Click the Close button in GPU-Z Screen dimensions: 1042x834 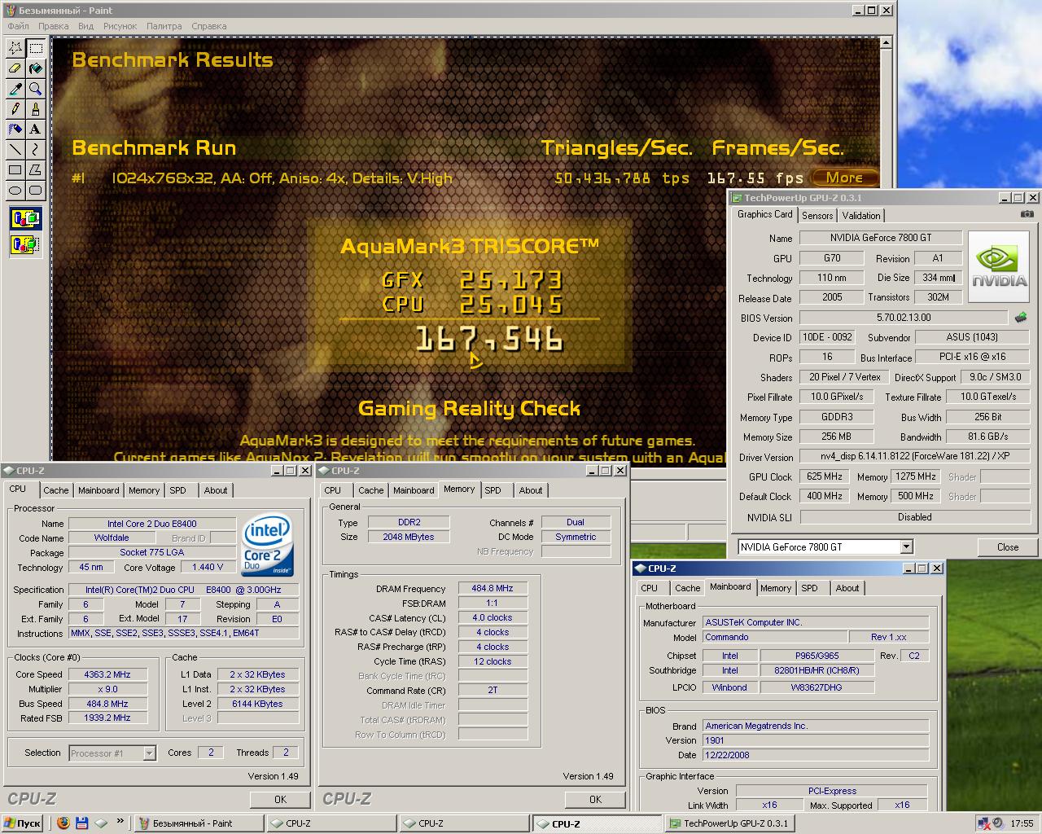pyautogui.click(x=1008, y=547)
